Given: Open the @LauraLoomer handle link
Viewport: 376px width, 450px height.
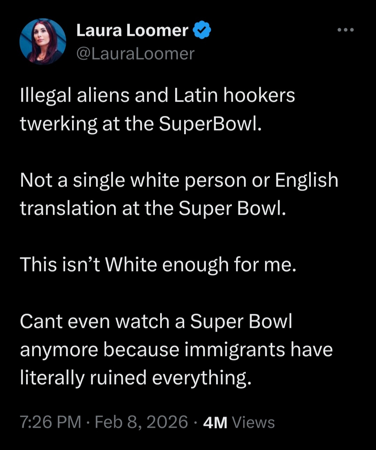Looking at the screenshot, I should [135, 54].
